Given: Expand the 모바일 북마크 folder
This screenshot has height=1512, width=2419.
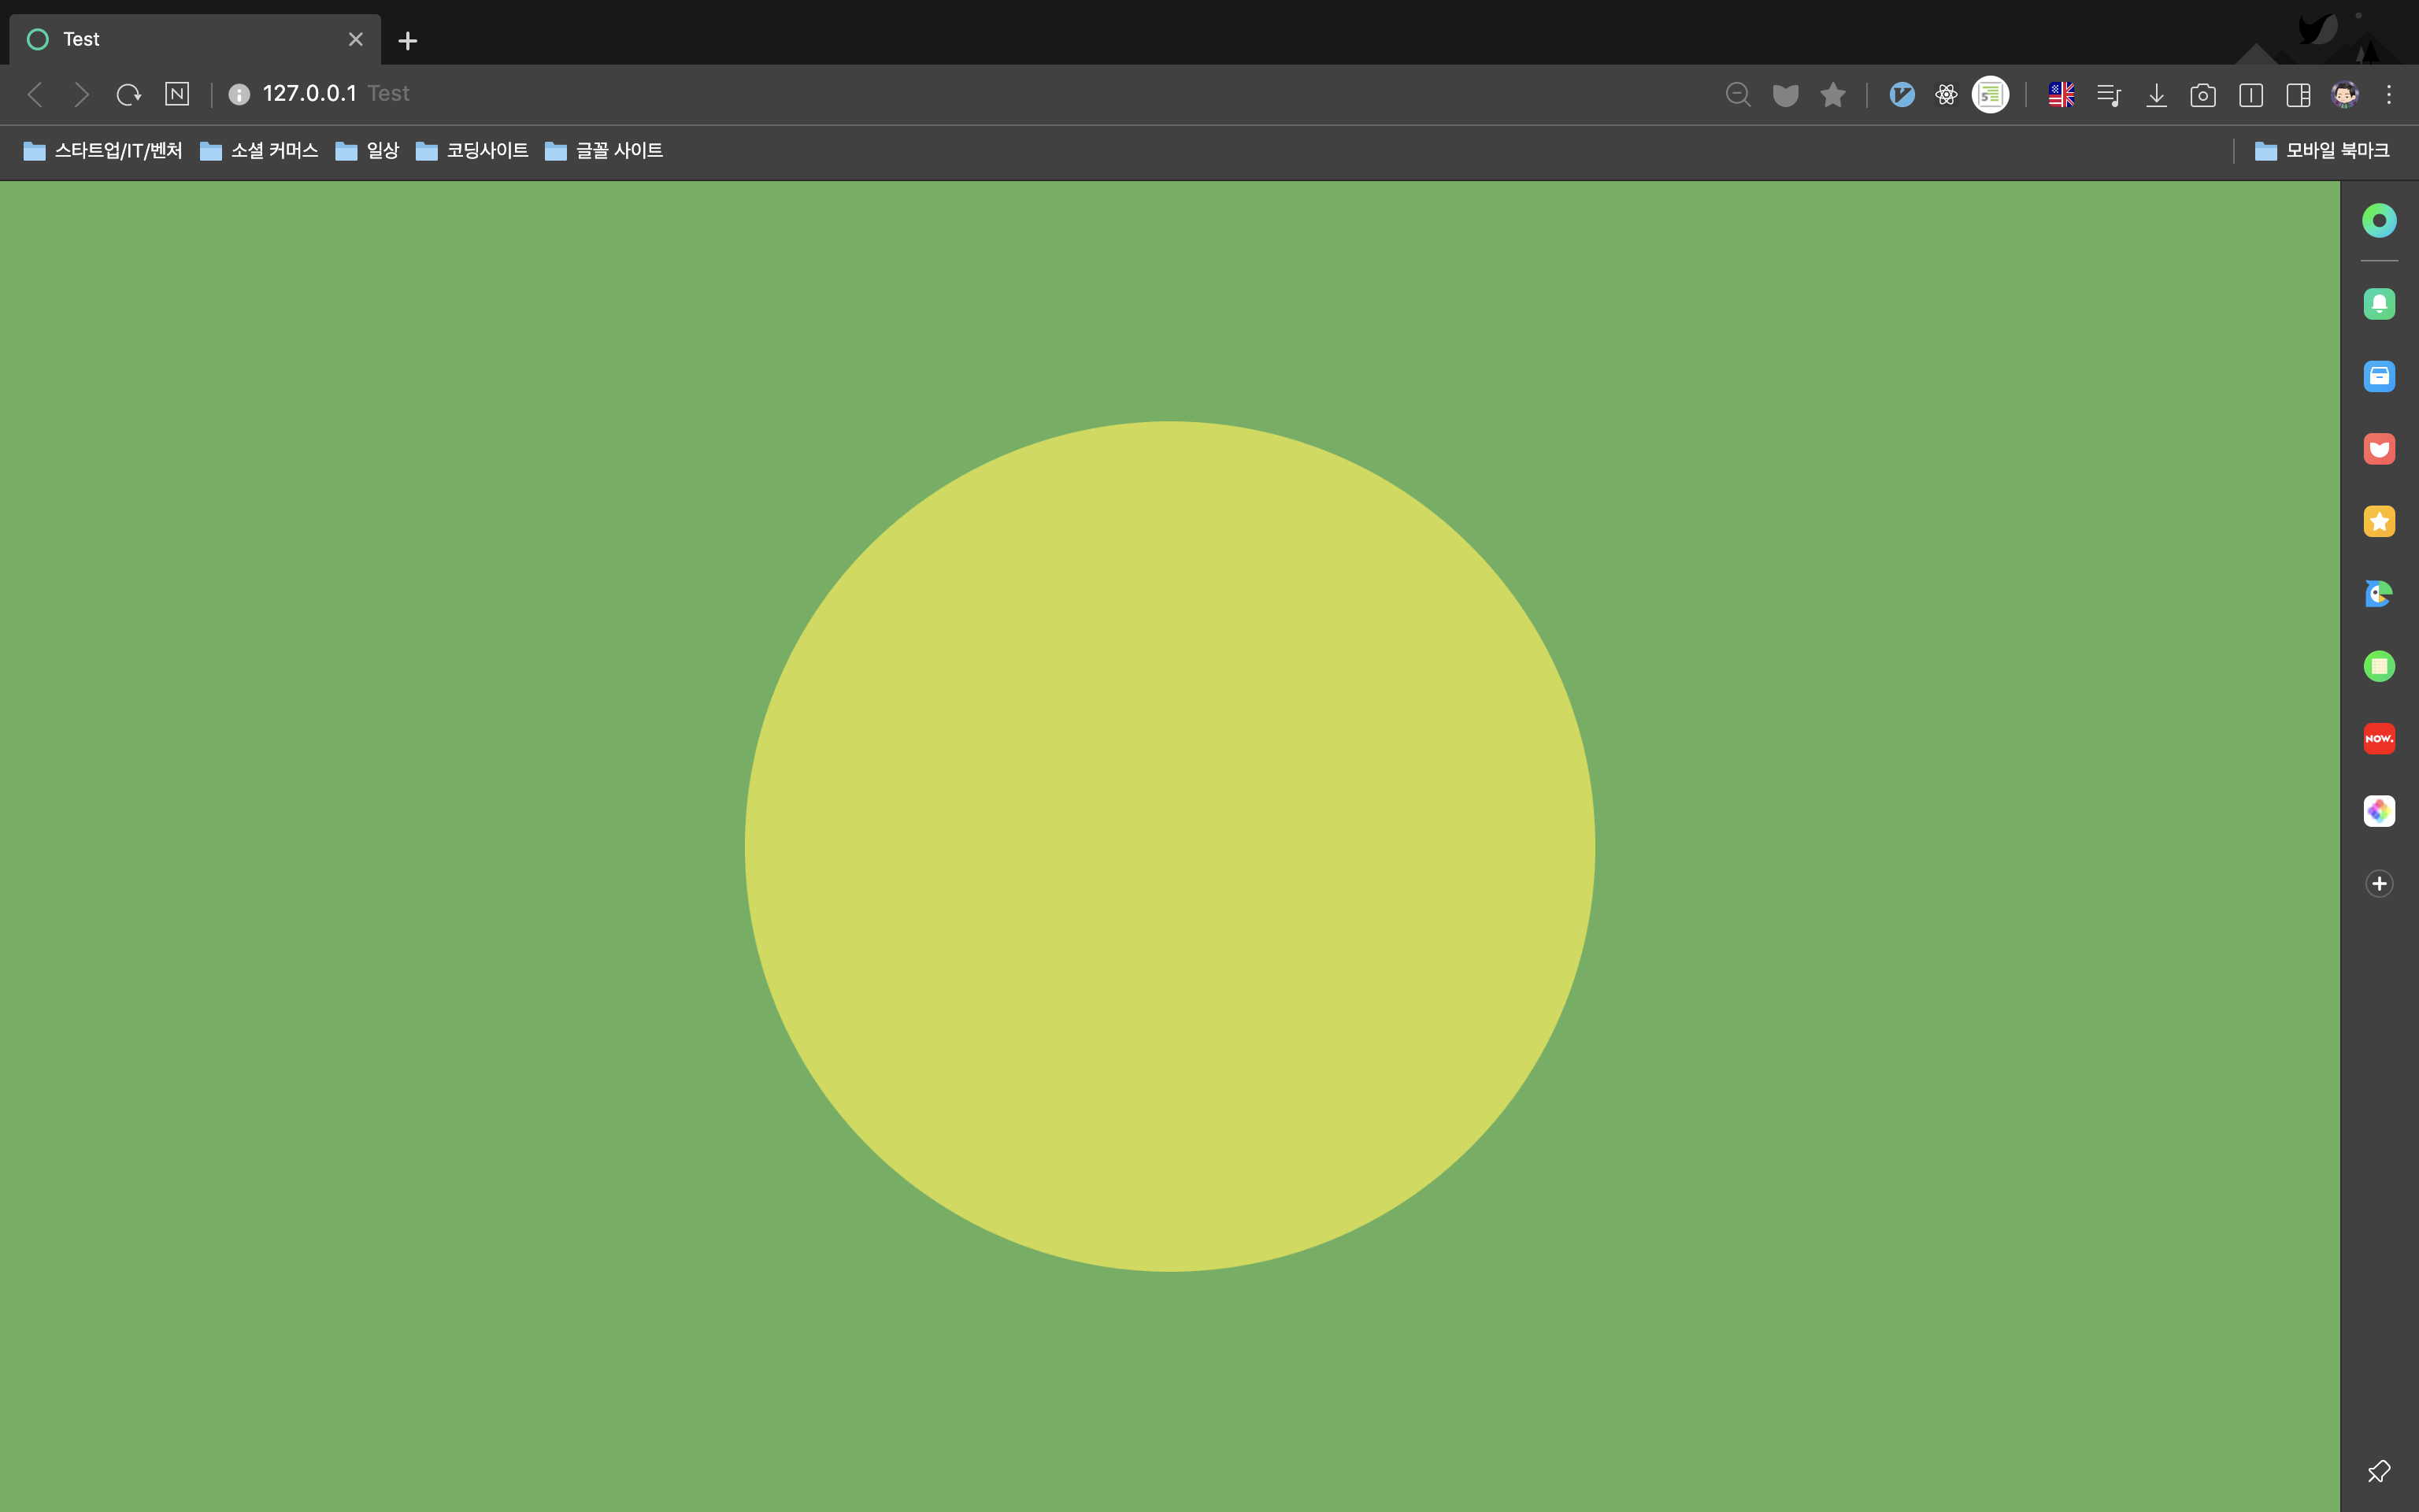Looking at the screenshot, I should point(2322,151).
